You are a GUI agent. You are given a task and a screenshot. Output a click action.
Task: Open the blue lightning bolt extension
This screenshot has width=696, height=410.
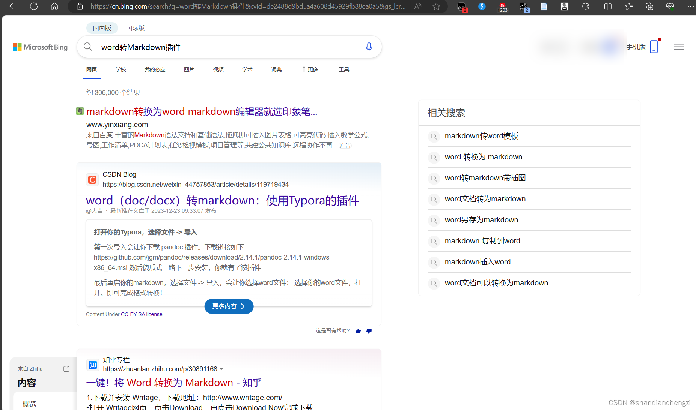[482, 6]
